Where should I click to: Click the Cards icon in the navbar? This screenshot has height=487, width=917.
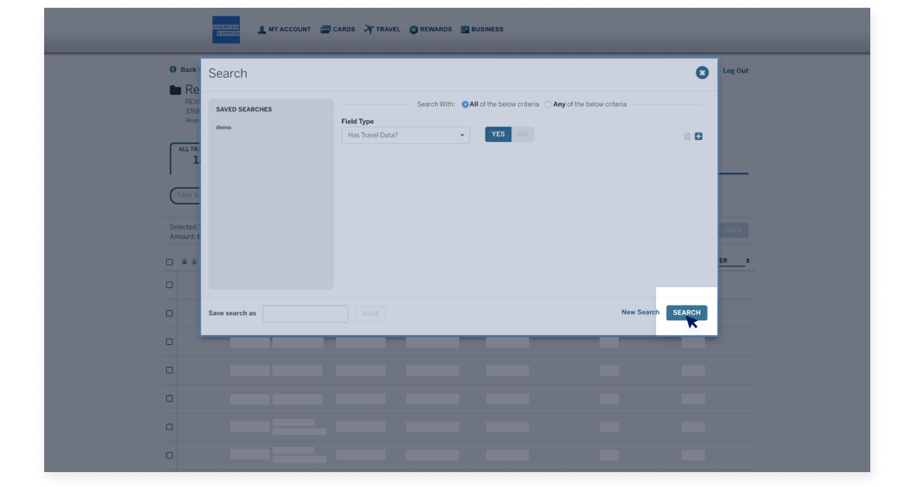coord(324,29)
